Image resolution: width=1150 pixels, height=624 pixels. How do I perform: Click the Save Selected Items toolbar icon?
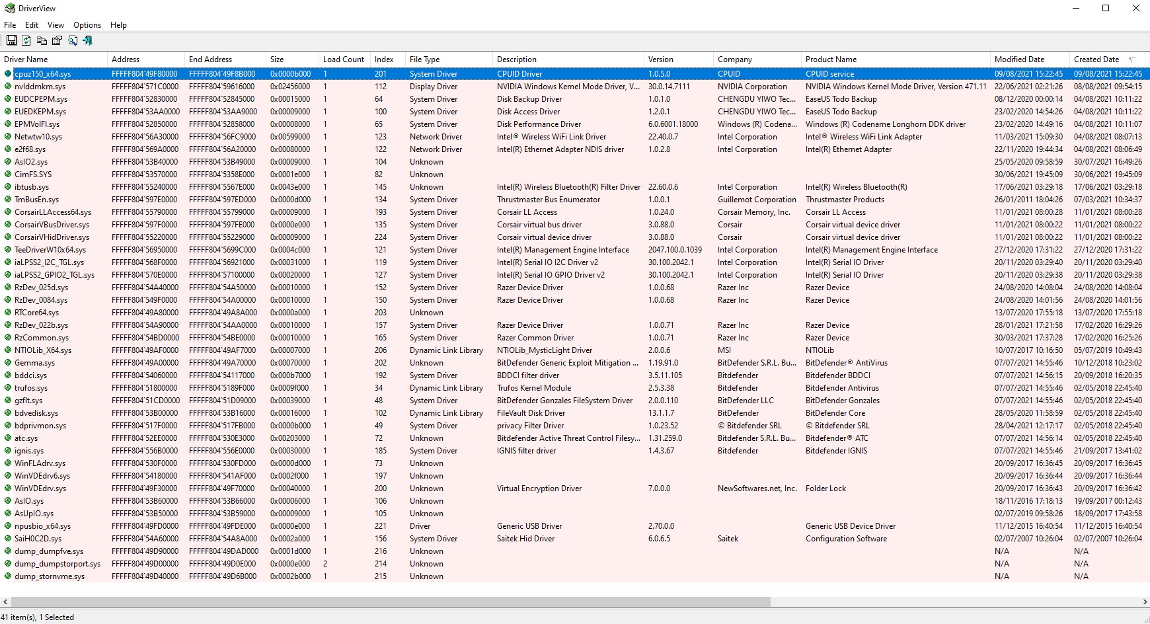[11, 41]
